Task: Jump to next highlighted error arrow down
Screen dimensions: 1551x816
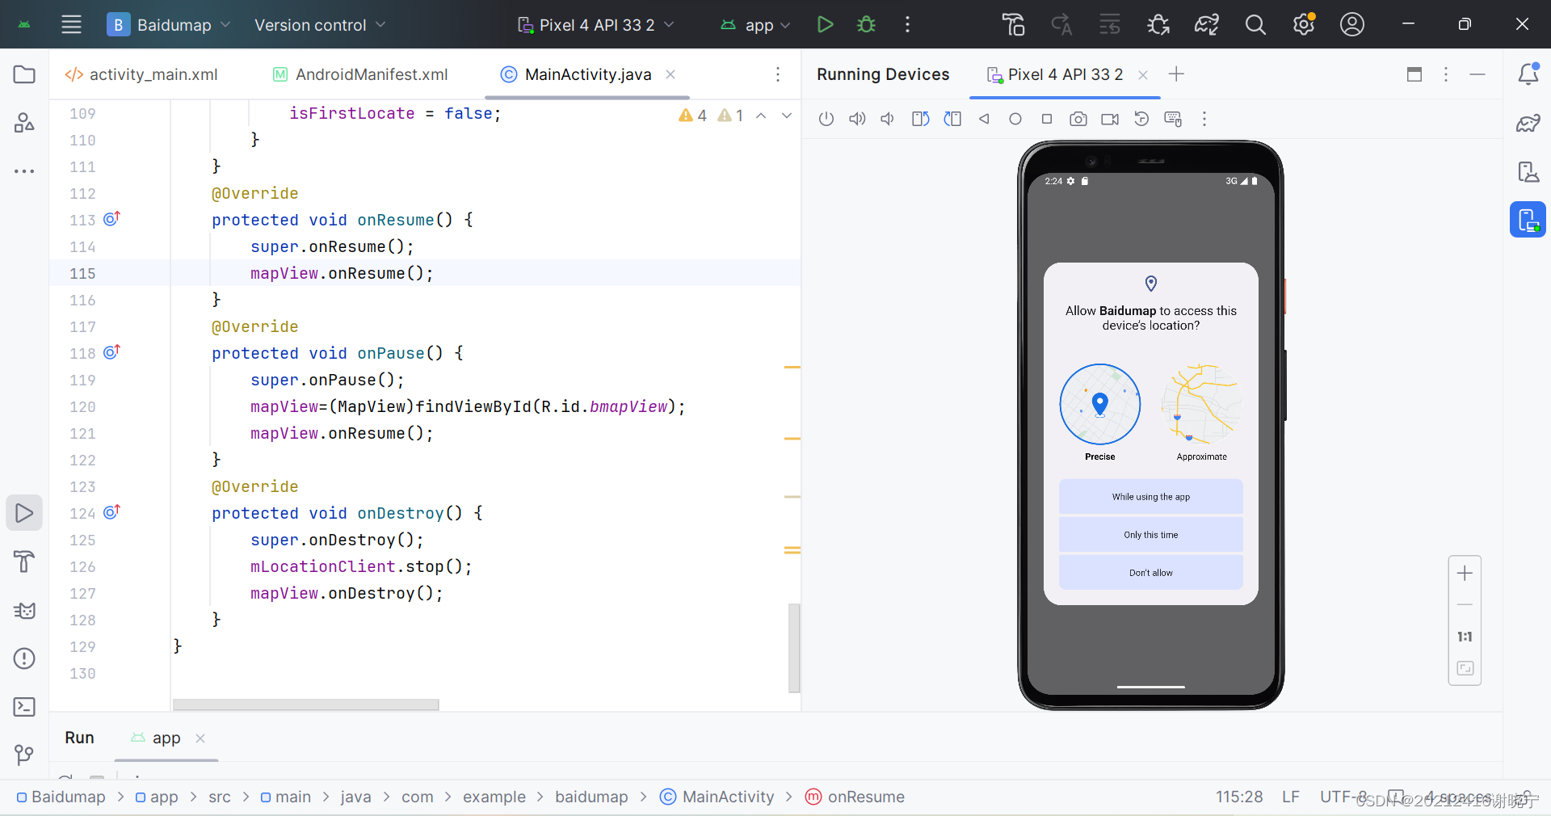Action: 787,116
